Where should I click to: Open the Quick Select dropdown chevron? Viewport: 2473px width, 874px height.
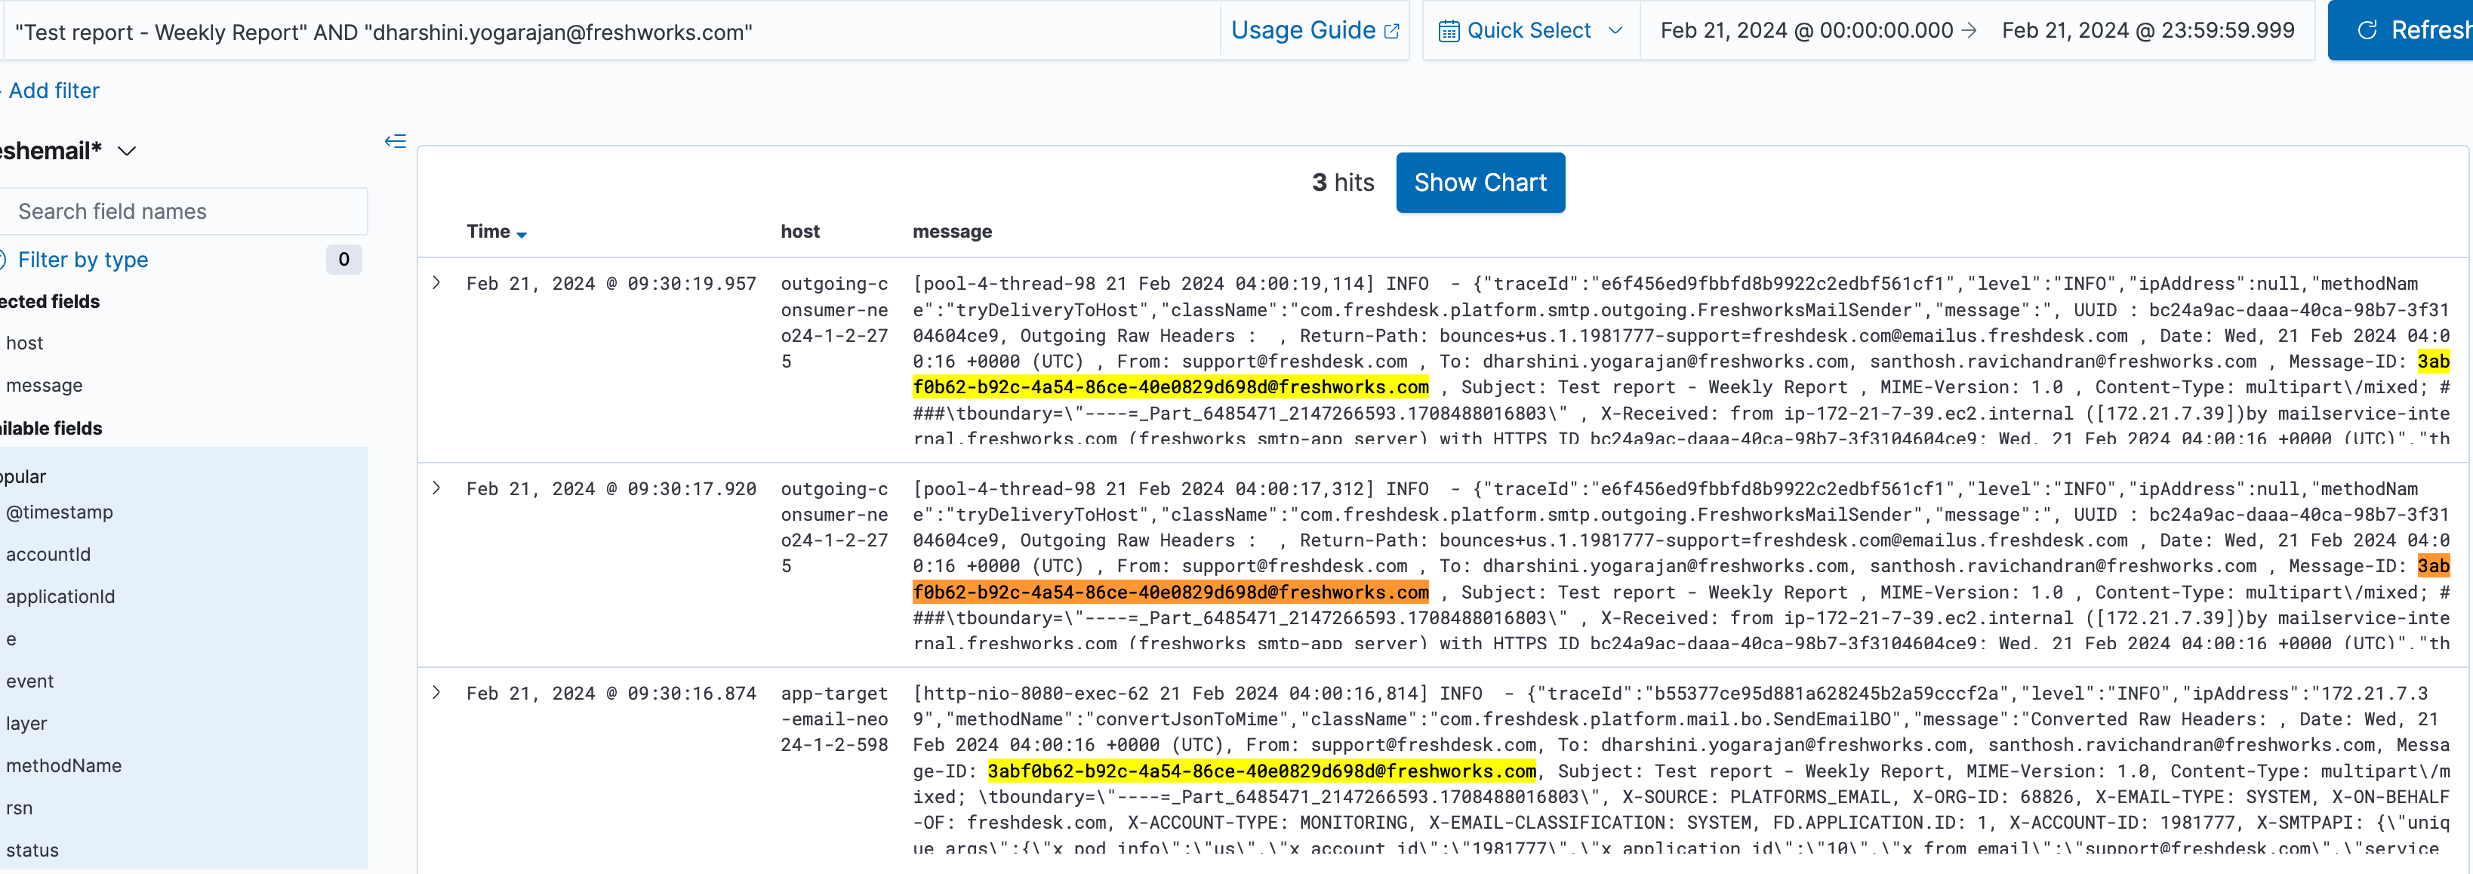1615,31
